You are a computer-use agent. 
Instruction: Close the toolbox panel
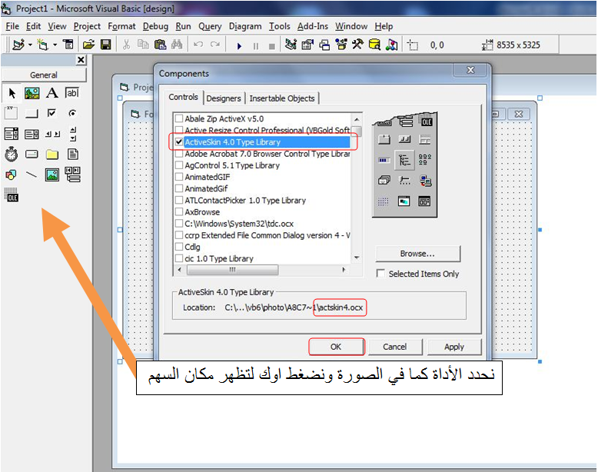81,60
